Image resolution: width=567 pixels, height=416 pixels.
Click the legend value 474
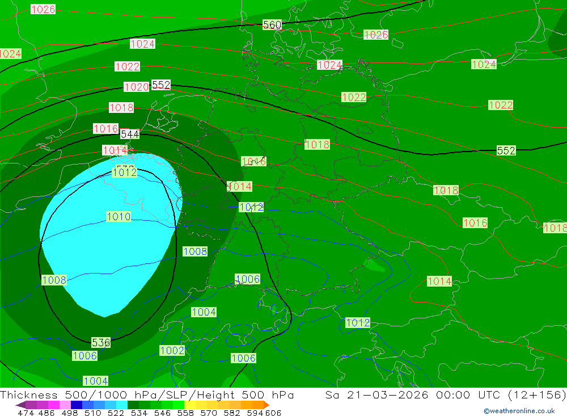(26, 413)
